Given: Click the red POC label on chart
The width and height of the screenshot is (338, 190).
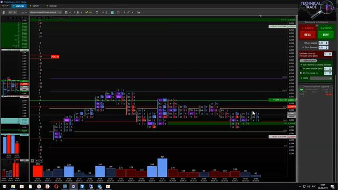Looking at the screenshot, I should (55, 56).
